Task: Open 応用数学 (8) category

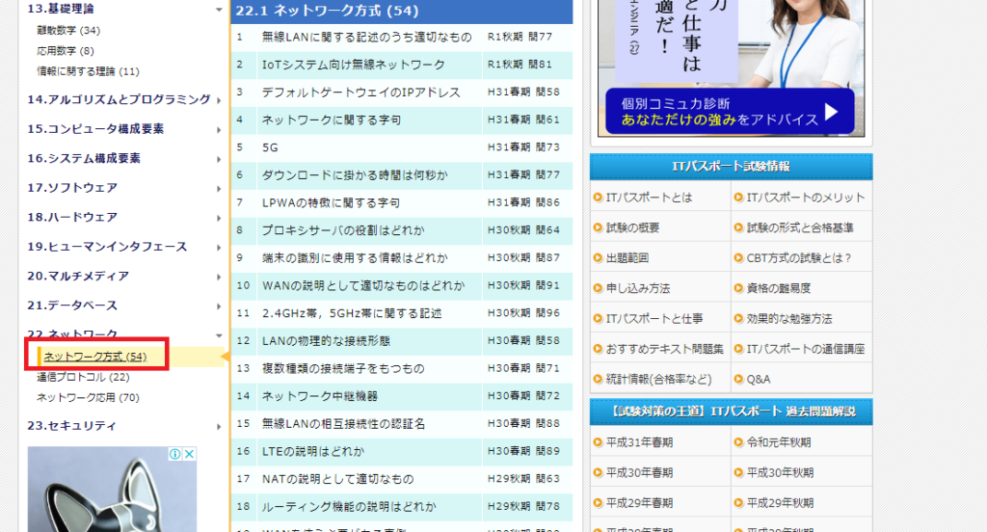Action: coord(65,51)
